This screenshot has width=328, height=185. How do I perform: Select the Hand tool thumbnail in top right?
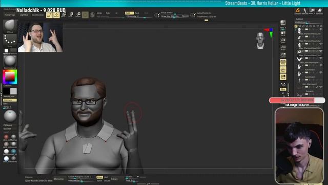tap(319, 11)
